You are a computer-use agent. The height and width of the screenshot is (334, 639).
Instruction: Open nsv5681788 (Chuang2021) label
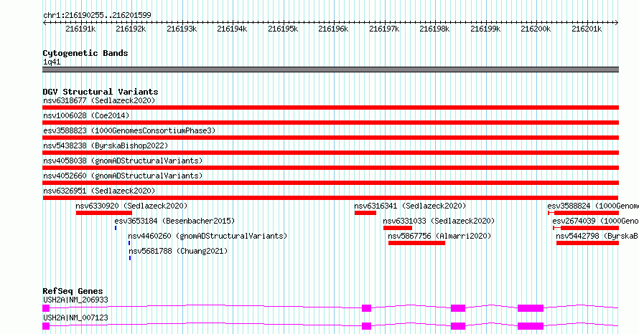point(178,251)
